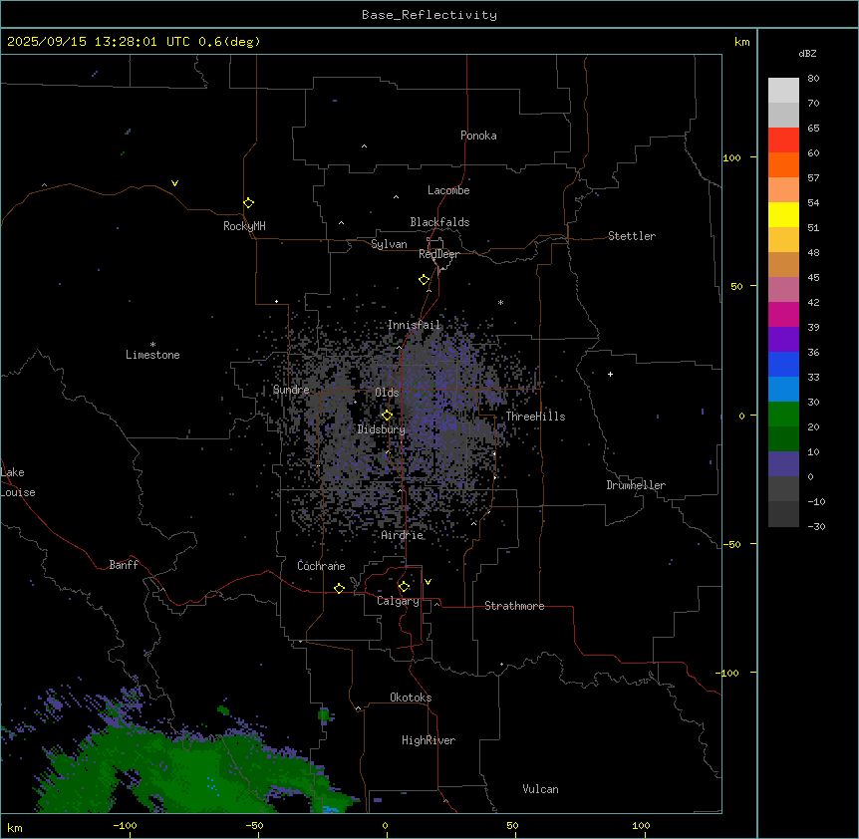The image size is (859, 839).
Task: Click the asterisk marker above Limestone label
Action: click(x=152, y=345)
